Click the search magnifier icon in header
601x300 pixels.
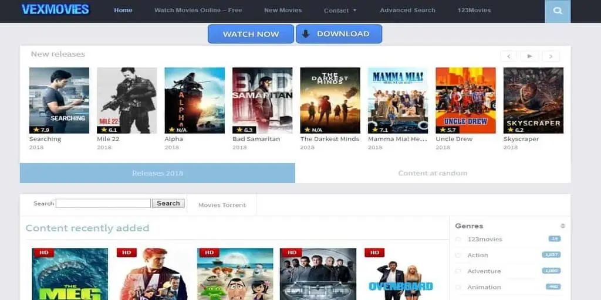click(x=557, y=11)
